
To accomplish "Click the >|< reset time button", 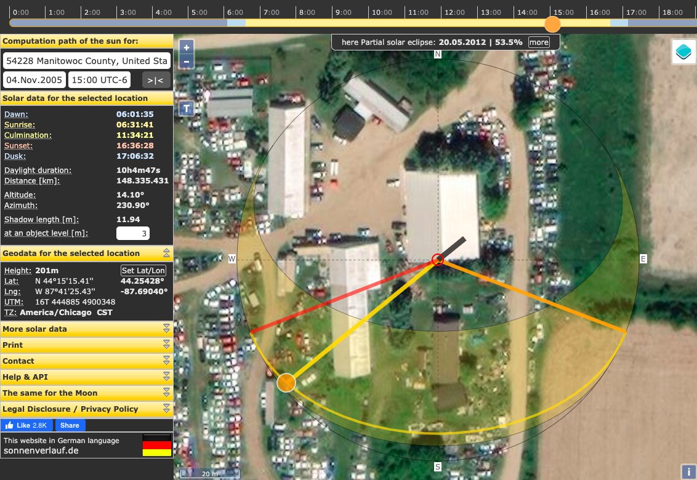I will (156, 81).
